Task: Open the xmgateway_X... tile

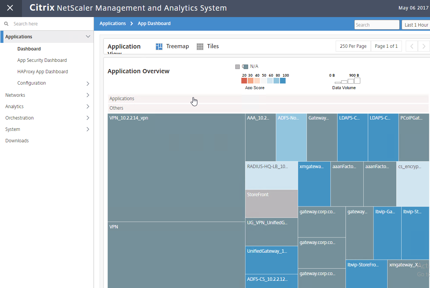Action: [x=408, y=274]
